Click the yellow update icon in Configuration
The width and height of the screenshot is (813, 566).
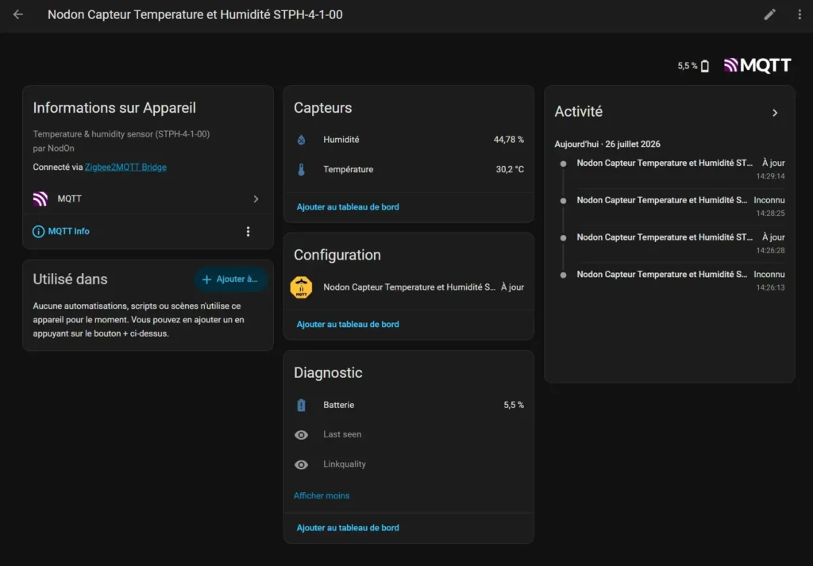click(x=301, y=287)
